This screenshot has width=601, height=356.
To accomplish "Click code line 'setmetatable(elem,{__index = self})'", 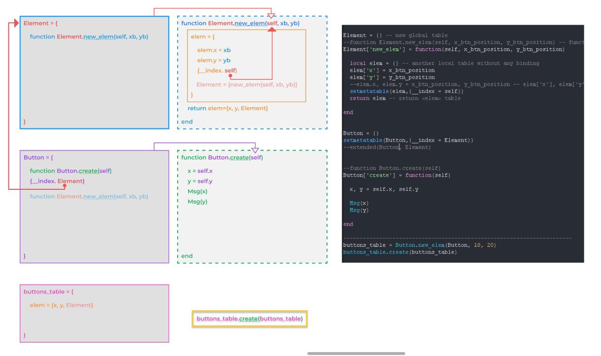I will 406,91.
